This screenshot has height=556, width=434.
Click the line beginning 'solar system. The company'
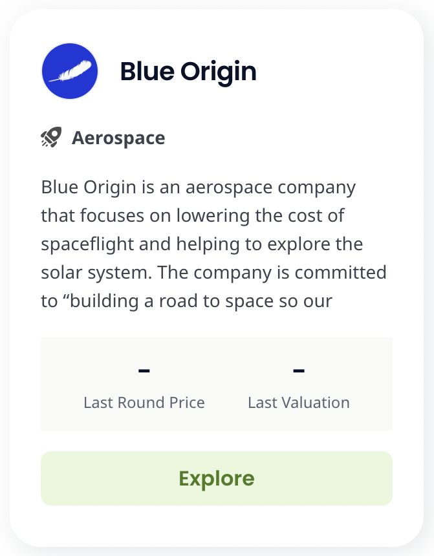(213, 273)
